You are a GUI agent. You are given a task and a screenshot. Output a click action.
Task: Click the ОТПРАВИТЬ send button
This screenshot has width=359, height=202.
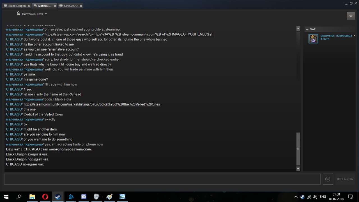(x=345, y=179)
